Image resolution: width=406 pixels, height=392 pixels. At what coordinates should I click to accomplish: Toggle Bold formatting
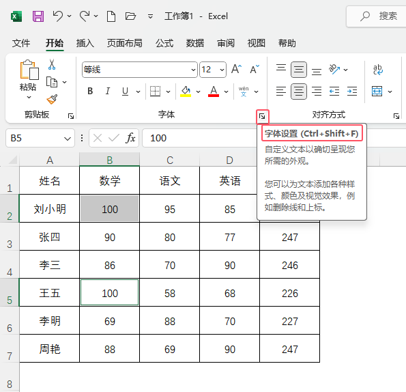pos(90,92)
